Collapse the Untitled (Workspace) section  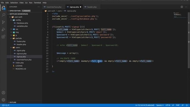(x=24, y=14)
